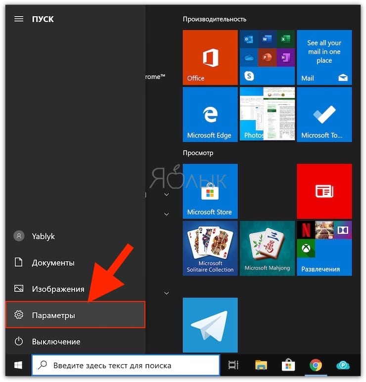Open the Yablyk user account
Image resolution: width=366 pixels, height=382 pixels.
point(76,236)
